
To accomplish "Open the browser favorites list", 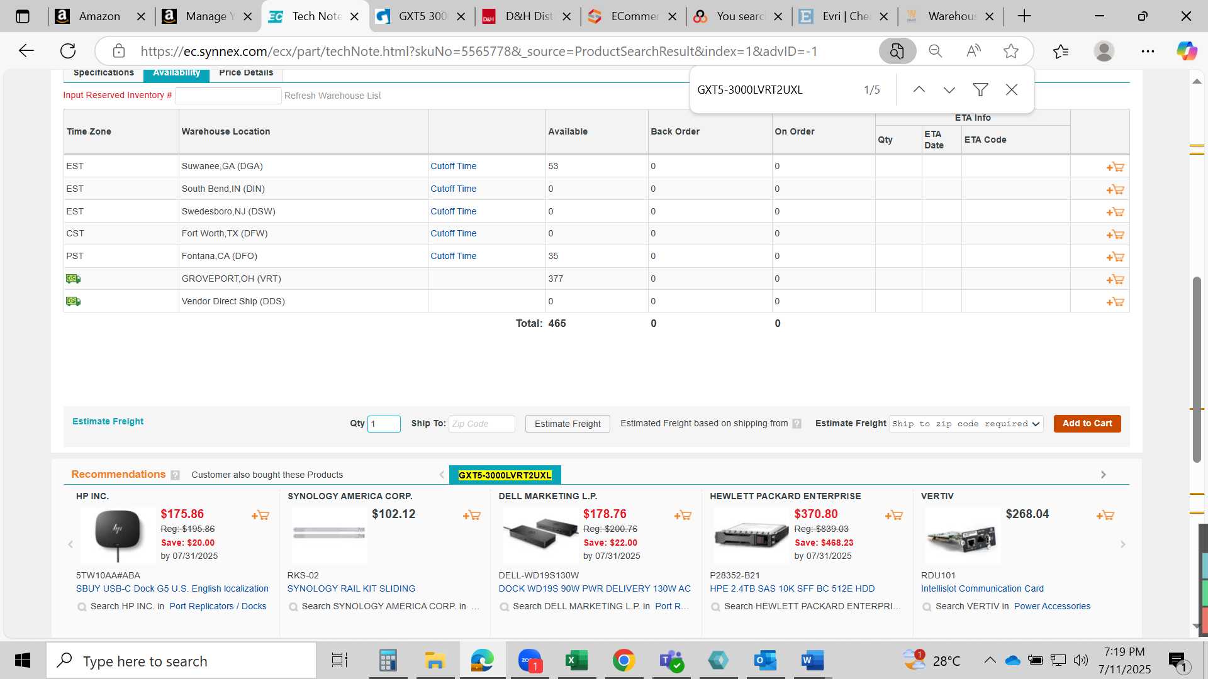I will [x=1061, y=51].
